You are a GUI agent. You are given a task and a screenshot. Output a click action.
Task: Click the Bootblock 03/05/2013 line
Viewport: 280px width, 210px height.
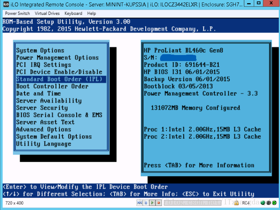point(178,86)
